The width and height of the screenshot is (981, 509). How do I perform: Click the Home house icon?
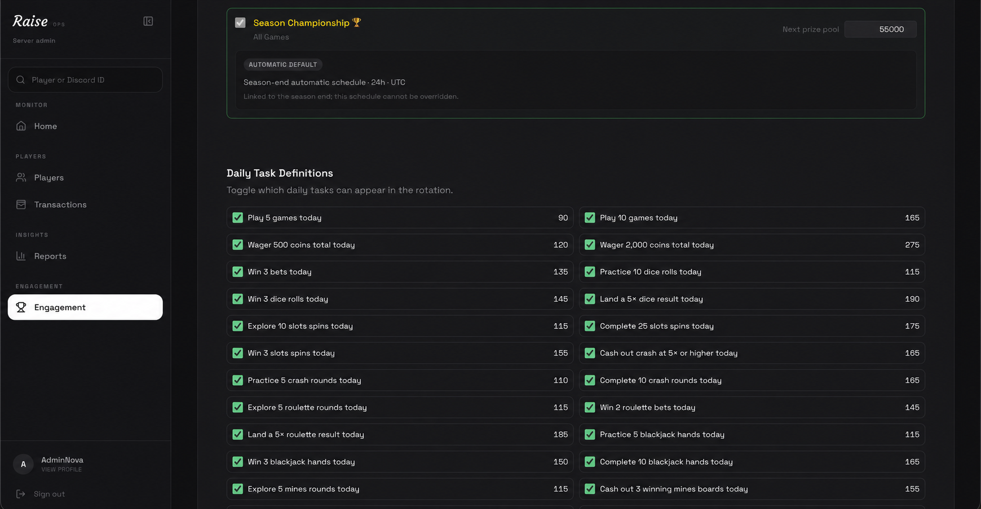point(21,126)
